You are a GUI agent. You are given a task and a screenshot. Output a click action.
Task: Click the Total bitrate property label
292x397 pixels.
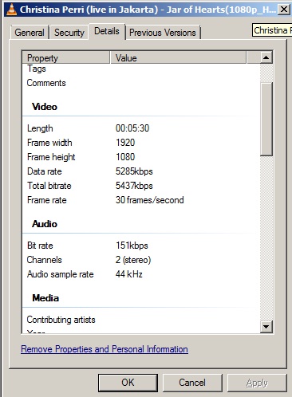(x=49, y=186)
